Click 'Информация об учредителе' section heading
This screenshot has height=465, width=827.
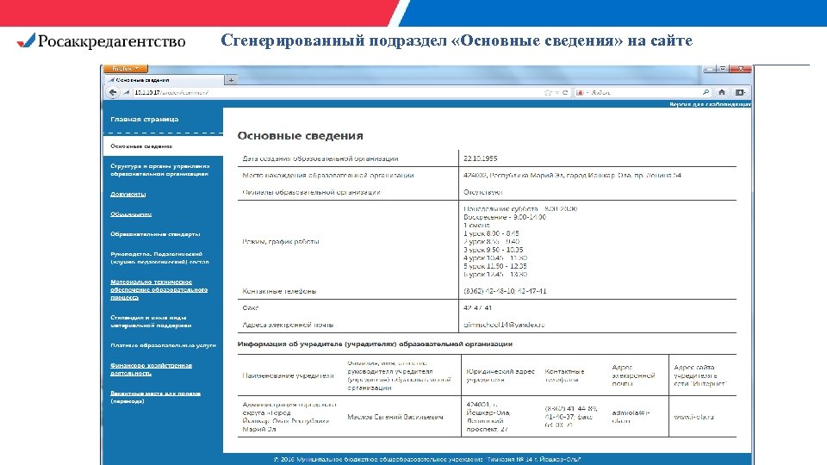point(375,344)
